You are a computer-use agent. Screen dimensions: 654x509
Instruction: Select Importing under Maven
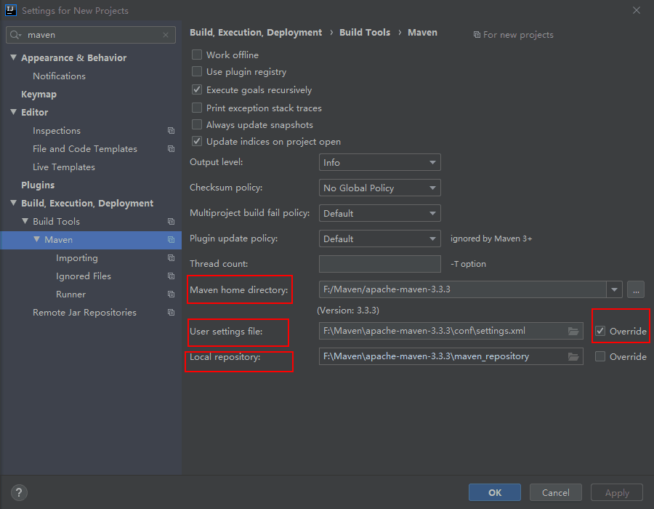(x=77, y=258)
